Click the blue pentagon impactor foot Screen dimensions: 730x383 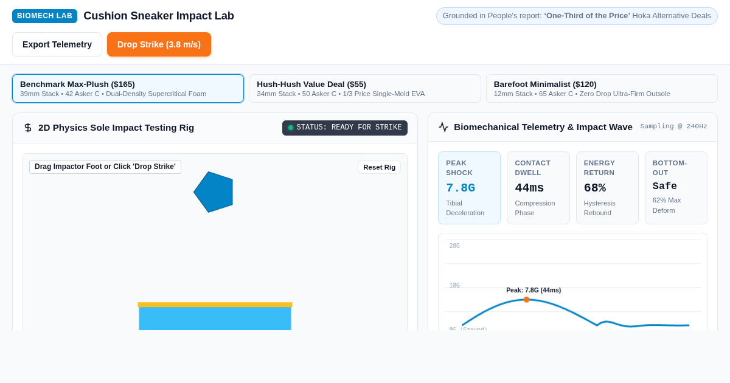pyautogui.click(x=214, y=192)
